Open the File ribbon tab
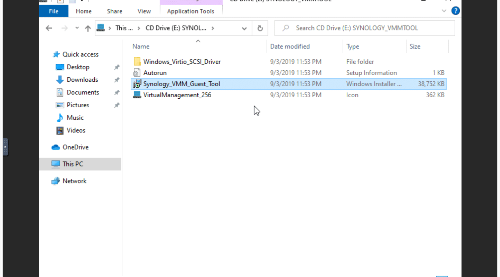This screenshot has height=277, width=500. click(54, 11)
